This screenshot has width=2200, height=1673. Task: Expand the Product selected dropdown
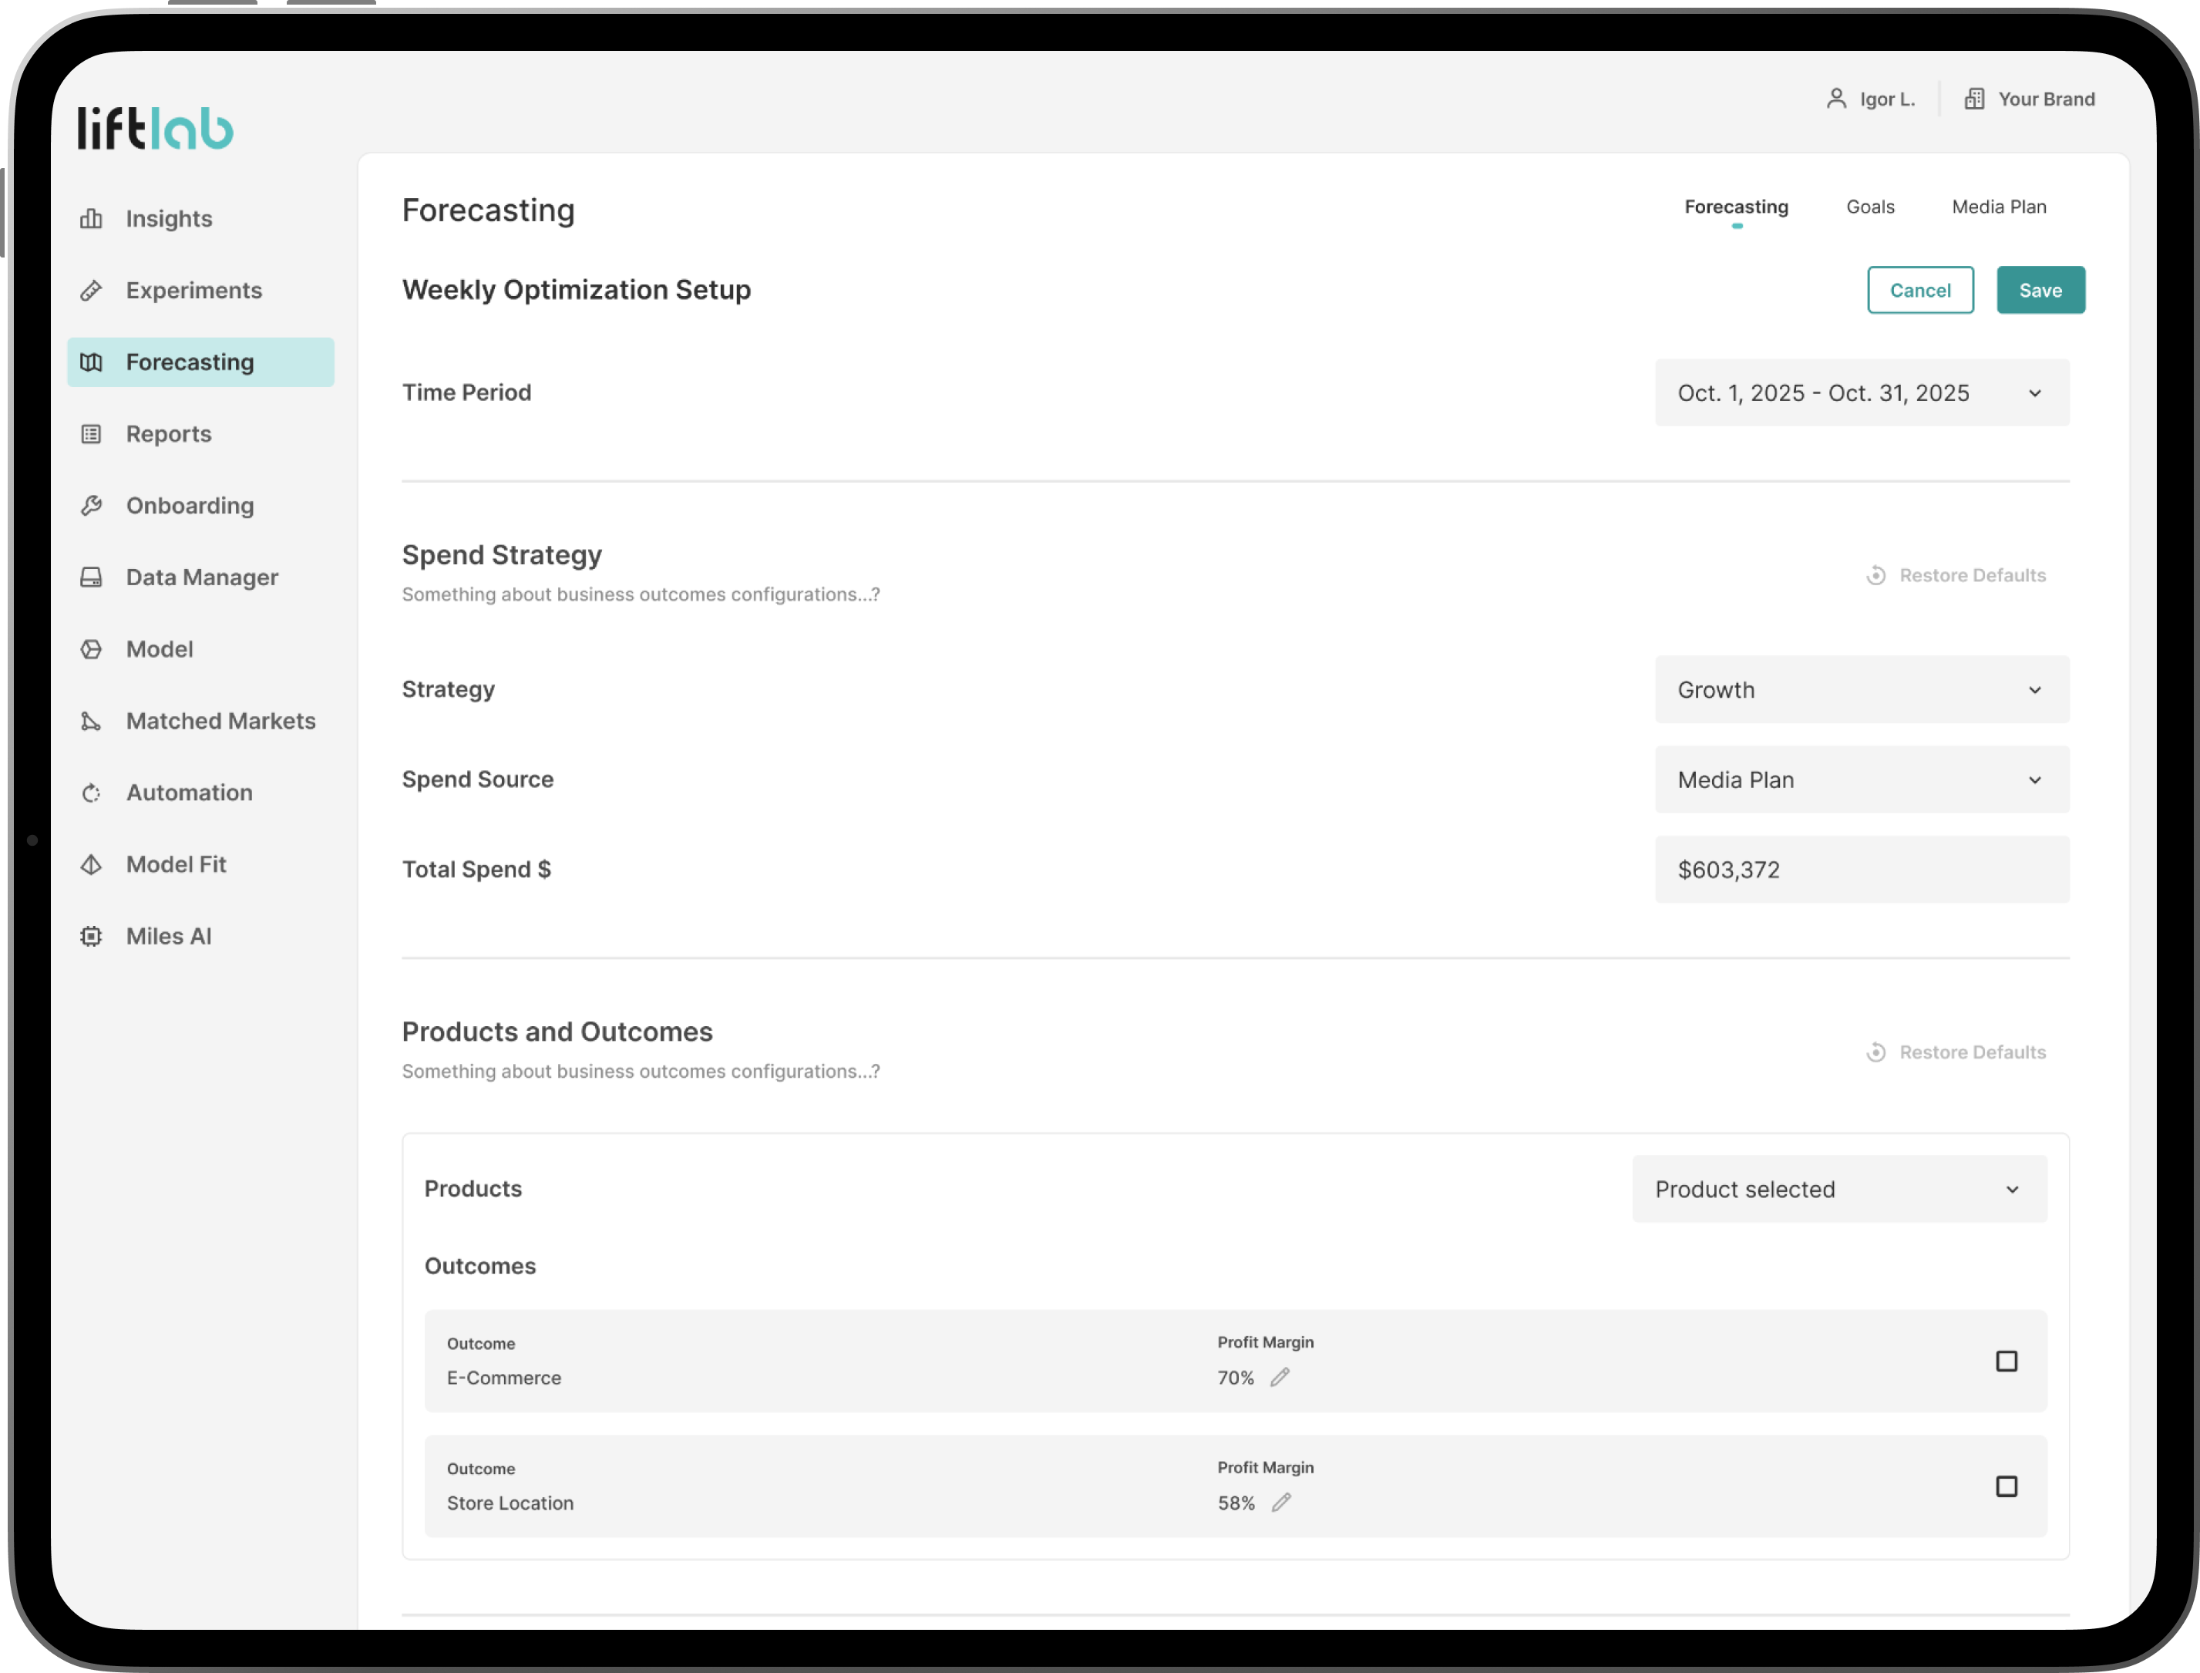click(1838, 1189)
